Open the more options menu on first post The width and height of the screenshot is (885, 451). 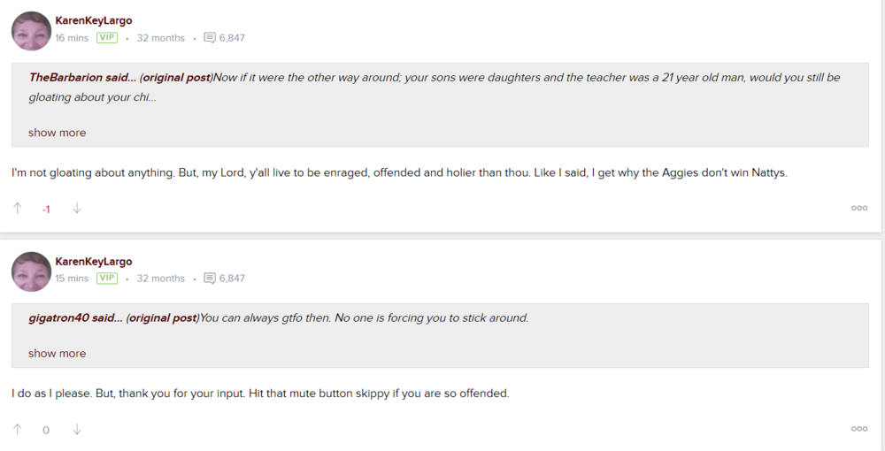coord(858,209)
